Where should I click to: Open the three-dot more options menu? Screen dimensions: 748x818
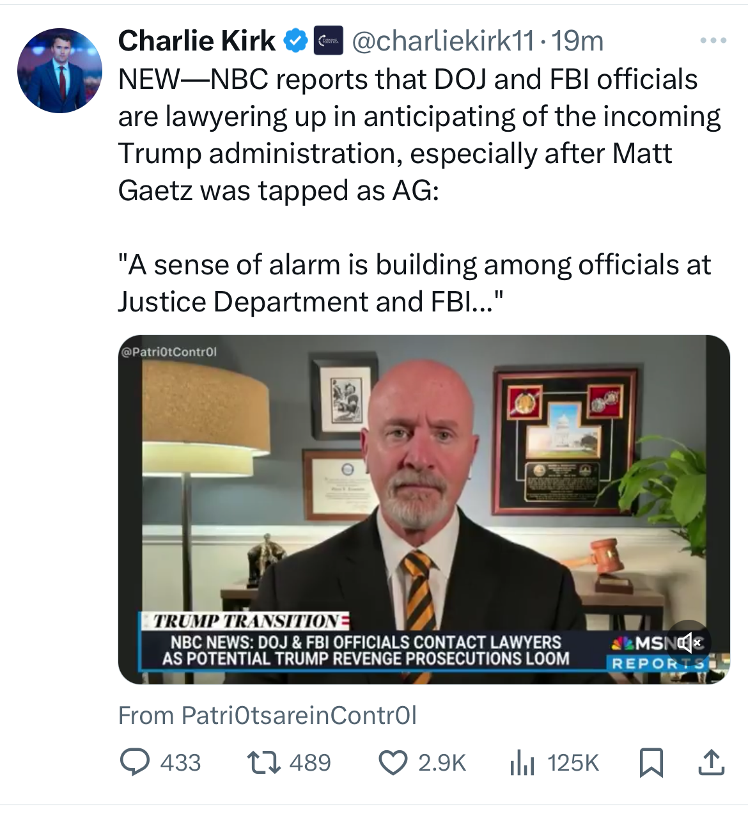[713, 41]
